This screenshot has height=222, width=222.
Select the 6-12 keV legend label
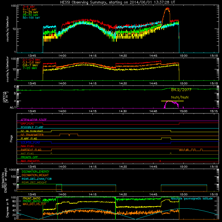pyautogui.click(x=30, y=9)
